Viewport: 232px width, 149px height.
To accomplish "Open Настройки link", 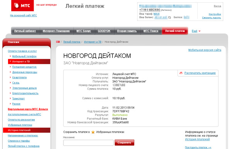I will (215, 14).
